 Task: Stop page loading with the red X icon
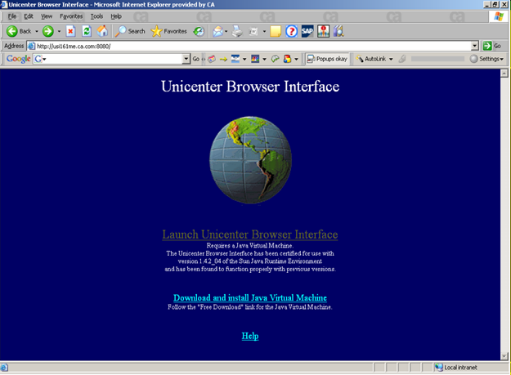70,32
